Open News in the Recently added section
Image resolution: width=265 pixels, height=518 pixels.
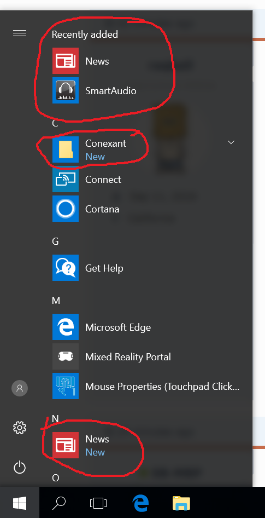point(145,61)
